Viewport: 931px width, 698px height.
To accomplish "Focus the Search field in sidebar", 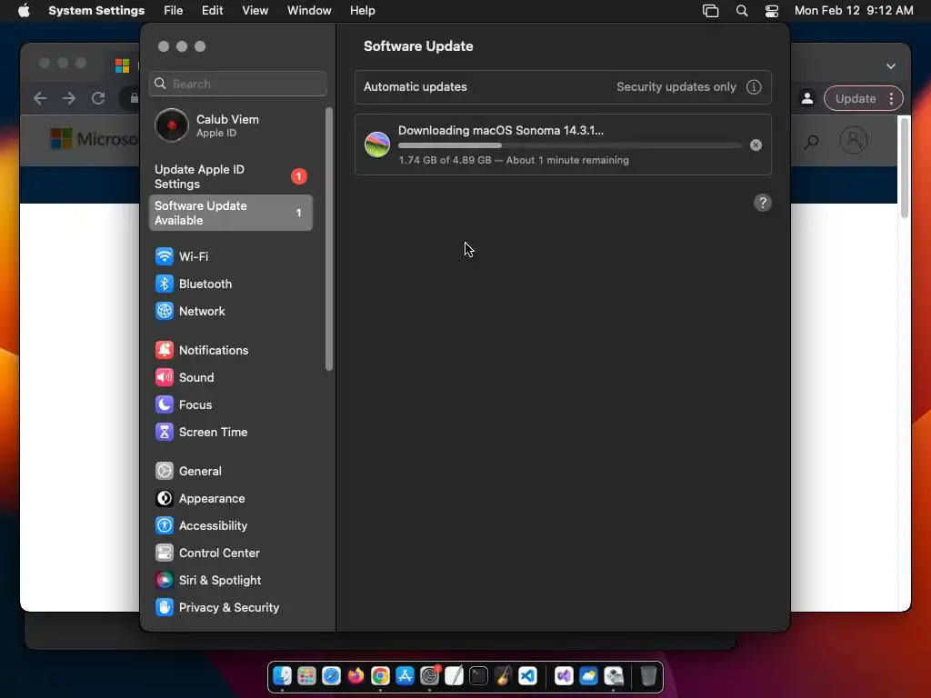I will (x=237, y=84).
